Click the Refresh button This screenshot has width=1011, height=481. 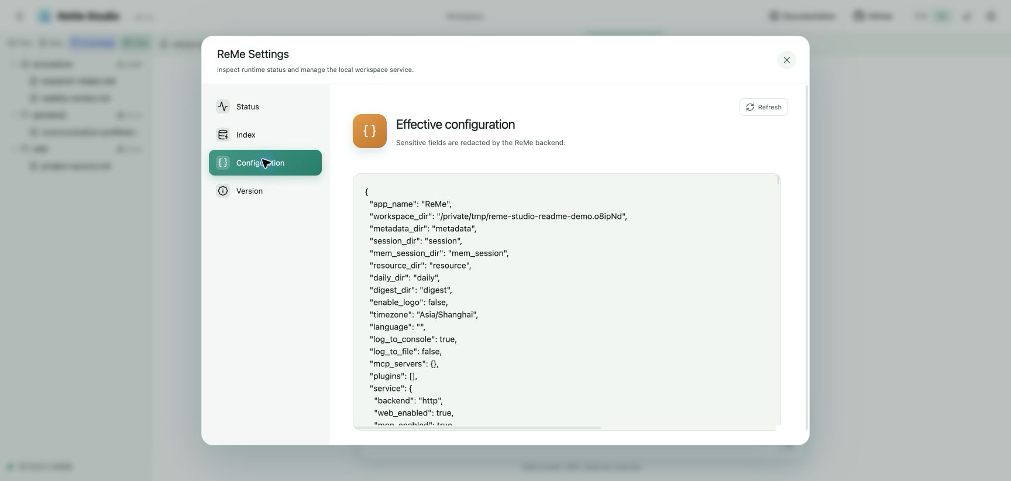coord(764,107)
